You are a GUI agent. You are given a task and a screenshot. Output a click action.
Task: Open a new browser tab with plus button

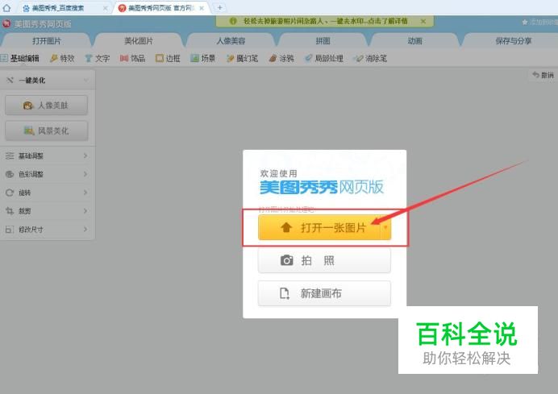(219, 7)
